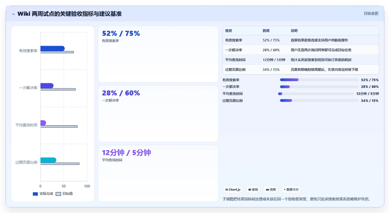Click the '过期页面比例' label beside its progress bar
Viewport: 390px width, 213px height.
pos(233,101)
